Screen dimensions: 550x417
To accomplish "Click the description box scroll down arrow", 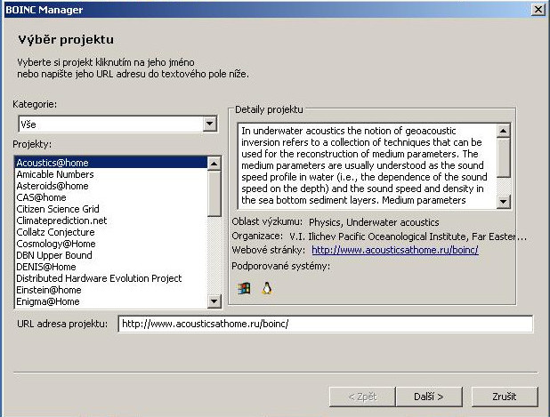I will [x=504, y=202].
